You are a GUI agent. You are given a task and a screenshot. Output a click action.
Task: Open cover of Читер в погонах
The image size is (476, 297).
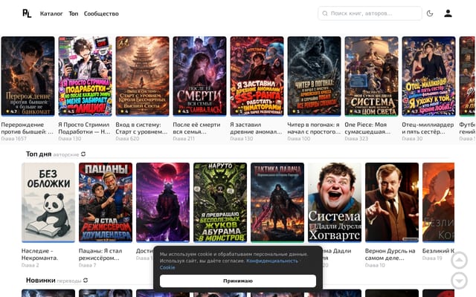tap(314, 76)
